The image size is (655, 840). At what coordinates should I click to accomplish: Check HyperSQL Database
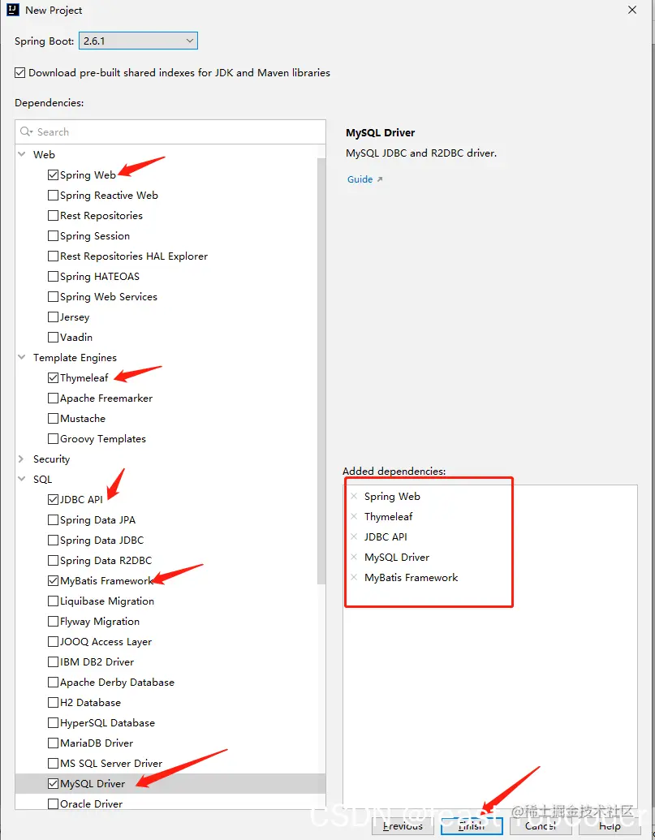pyautogui.click(x=53, y=722)
